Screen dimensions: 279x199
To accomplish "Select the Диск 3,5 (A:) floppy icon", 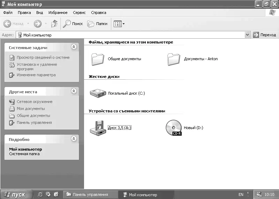I will click(x=98, y=128).
